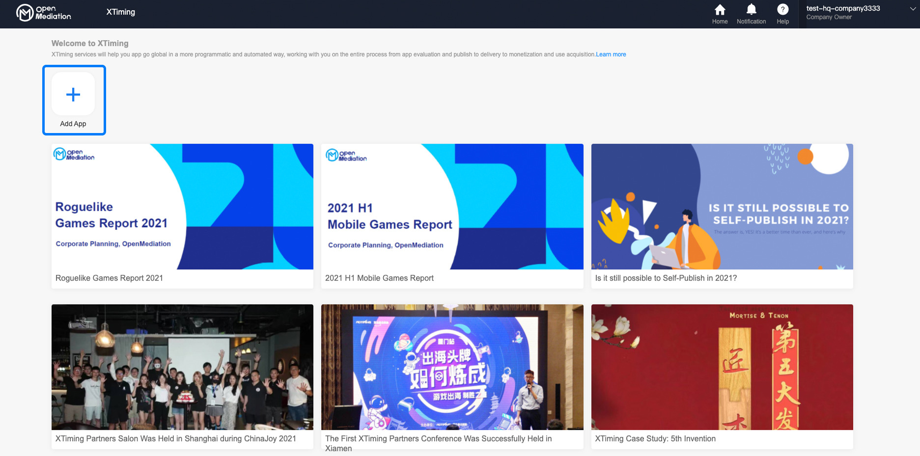
Task: Open the Notification bell
Action: 751,10
